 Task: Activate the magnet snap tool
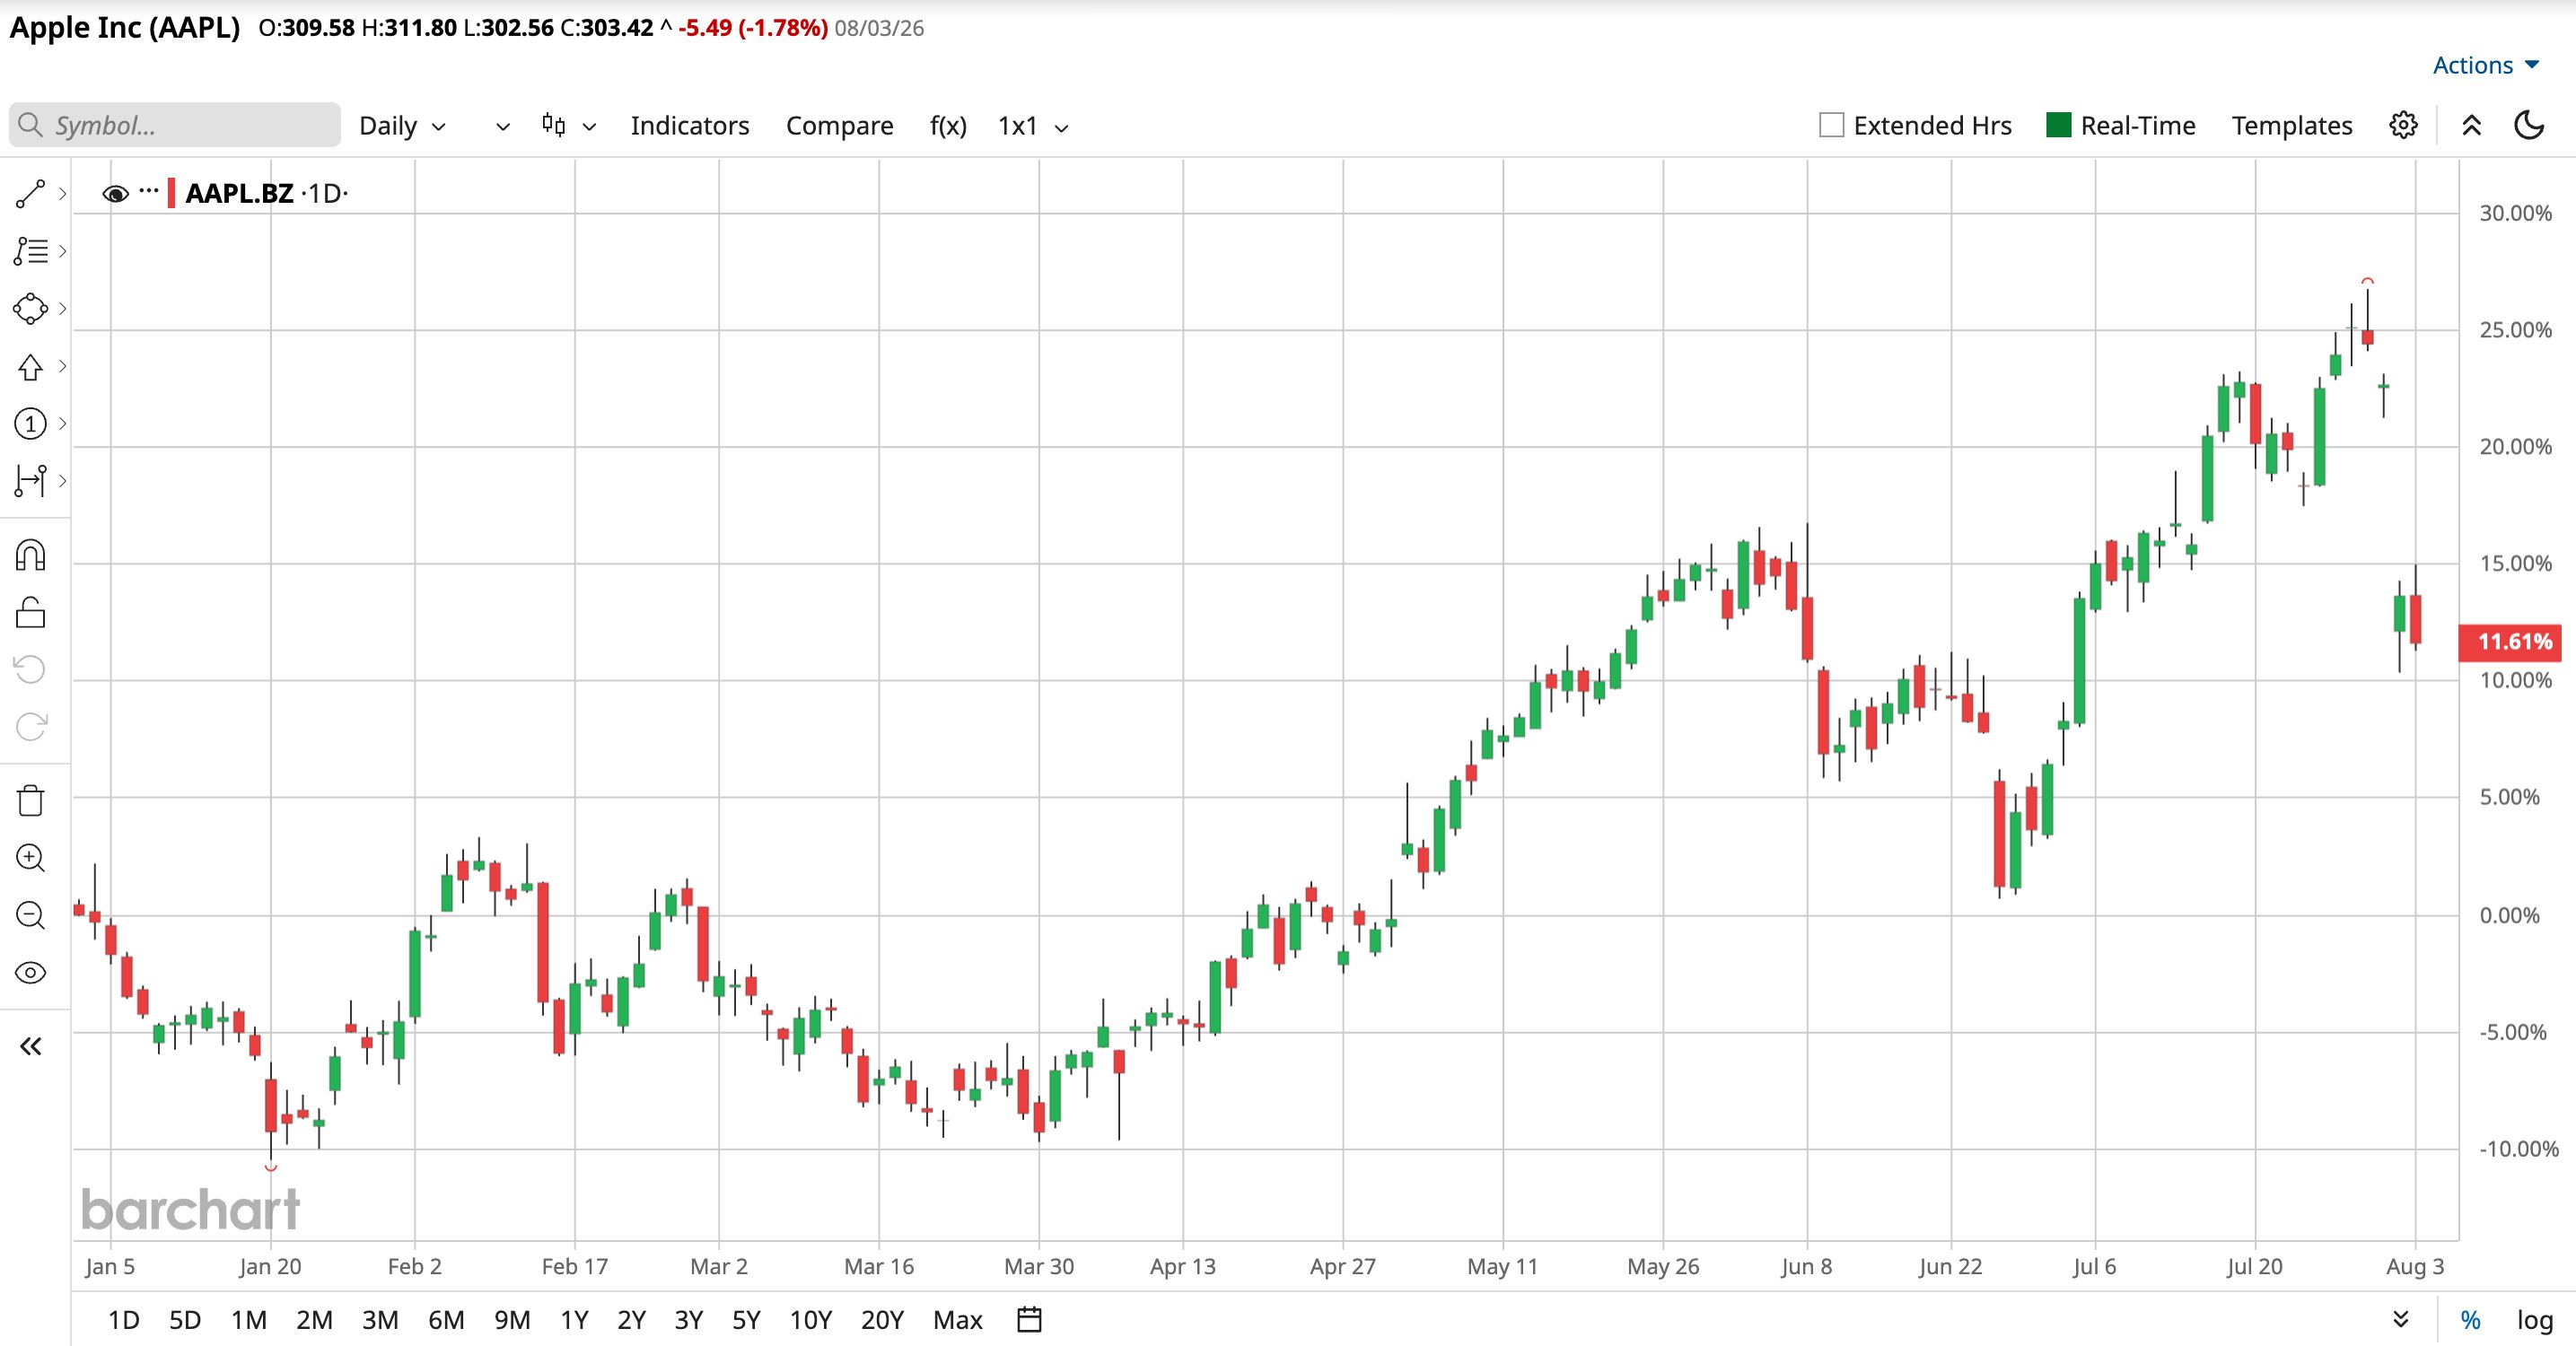click(x=30, y=555)
